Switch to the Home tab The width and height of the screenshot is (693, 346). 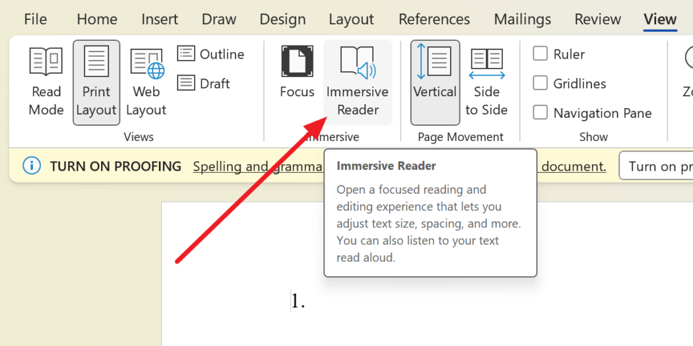coord(97,19)
